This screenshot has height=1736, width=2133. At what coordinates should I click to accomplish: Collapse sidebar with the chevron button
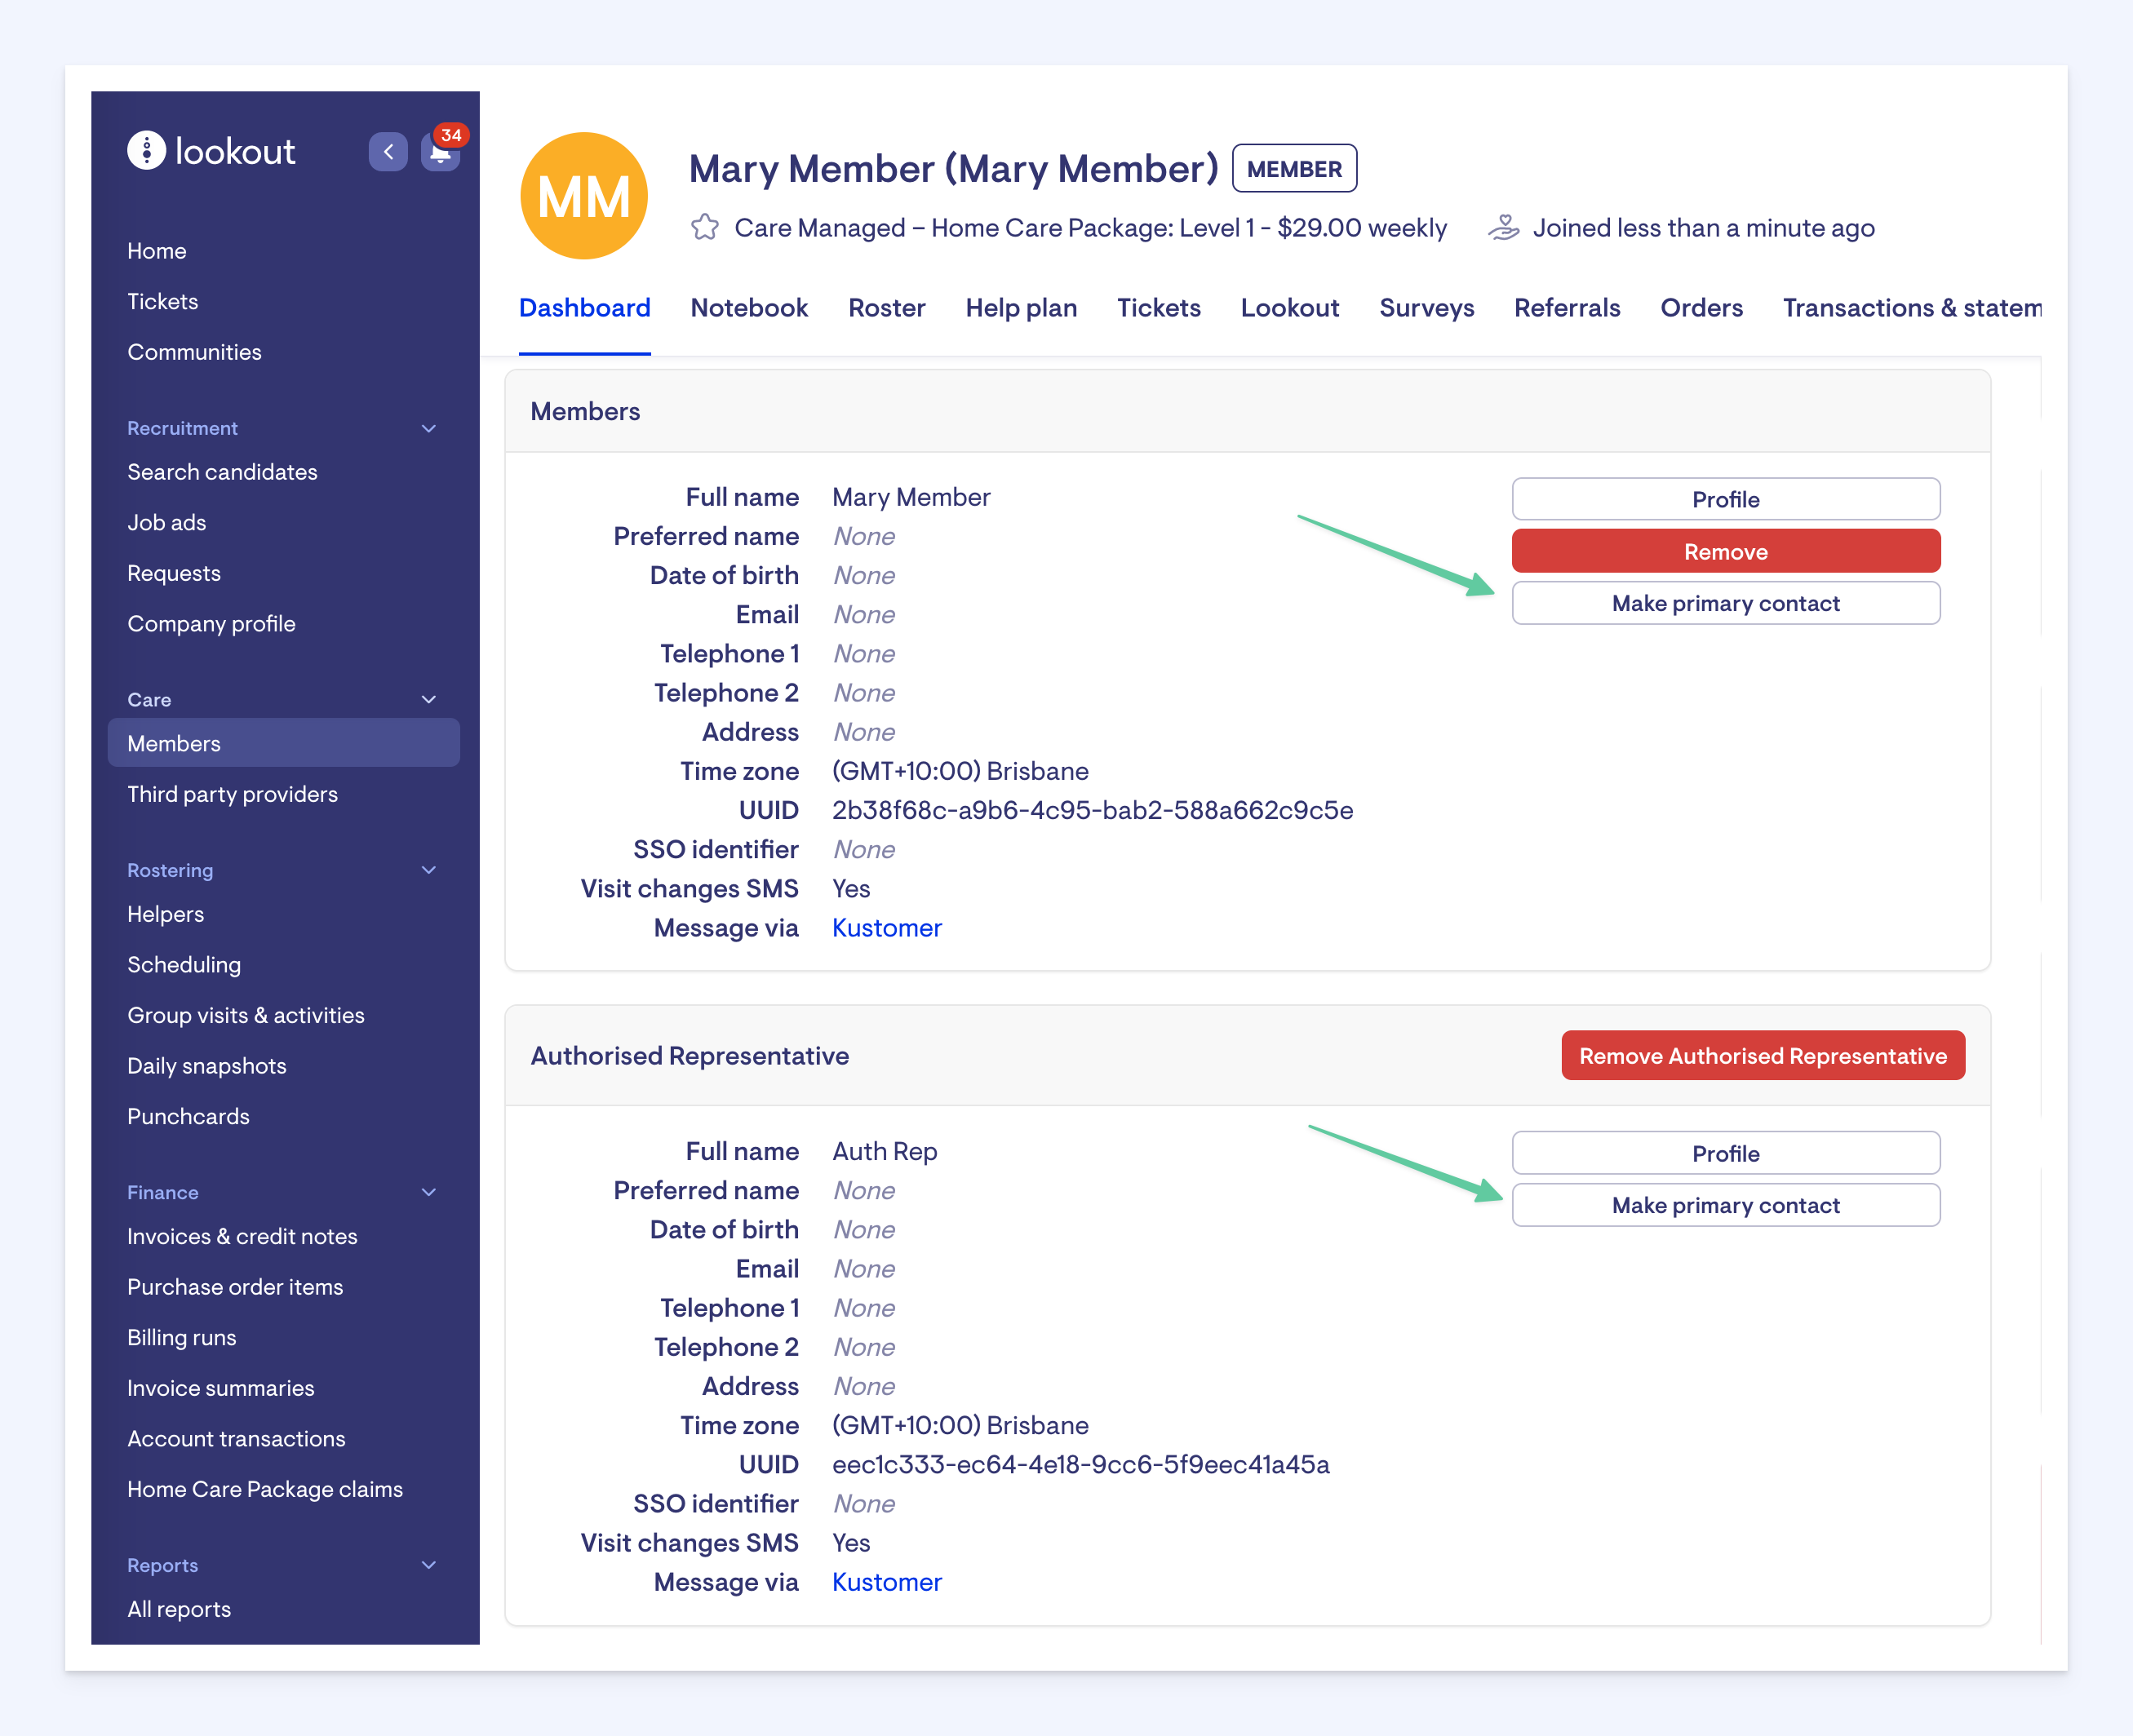point(388,152)
